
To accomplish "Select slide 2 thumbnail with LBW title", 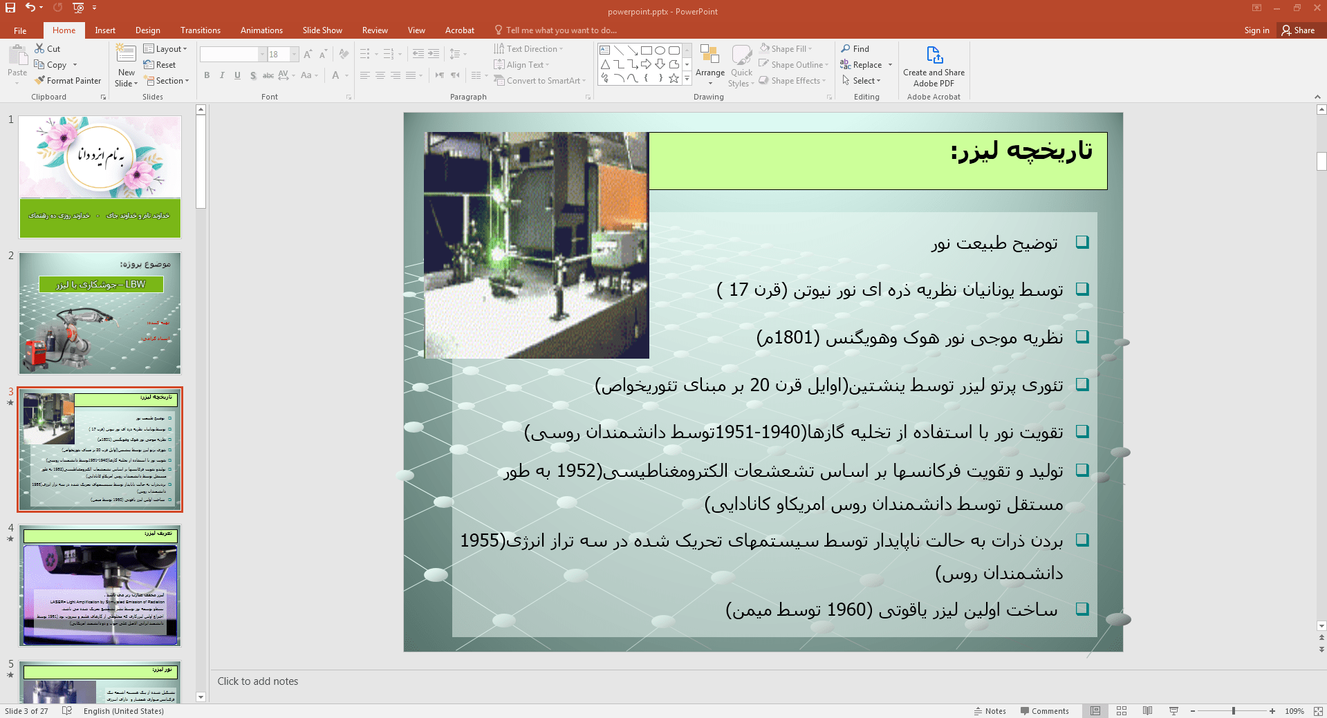I will click(x=100, y=313).
